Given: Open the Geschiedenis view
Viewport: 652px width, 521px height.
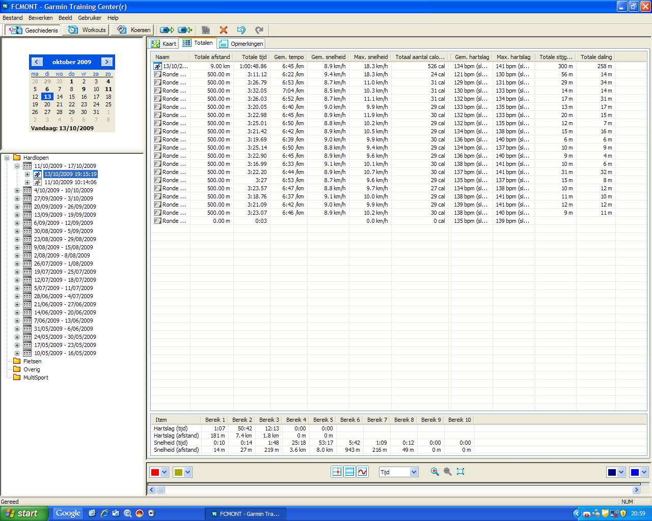Looking at the screenshot, I should click(x=34, y=30).
